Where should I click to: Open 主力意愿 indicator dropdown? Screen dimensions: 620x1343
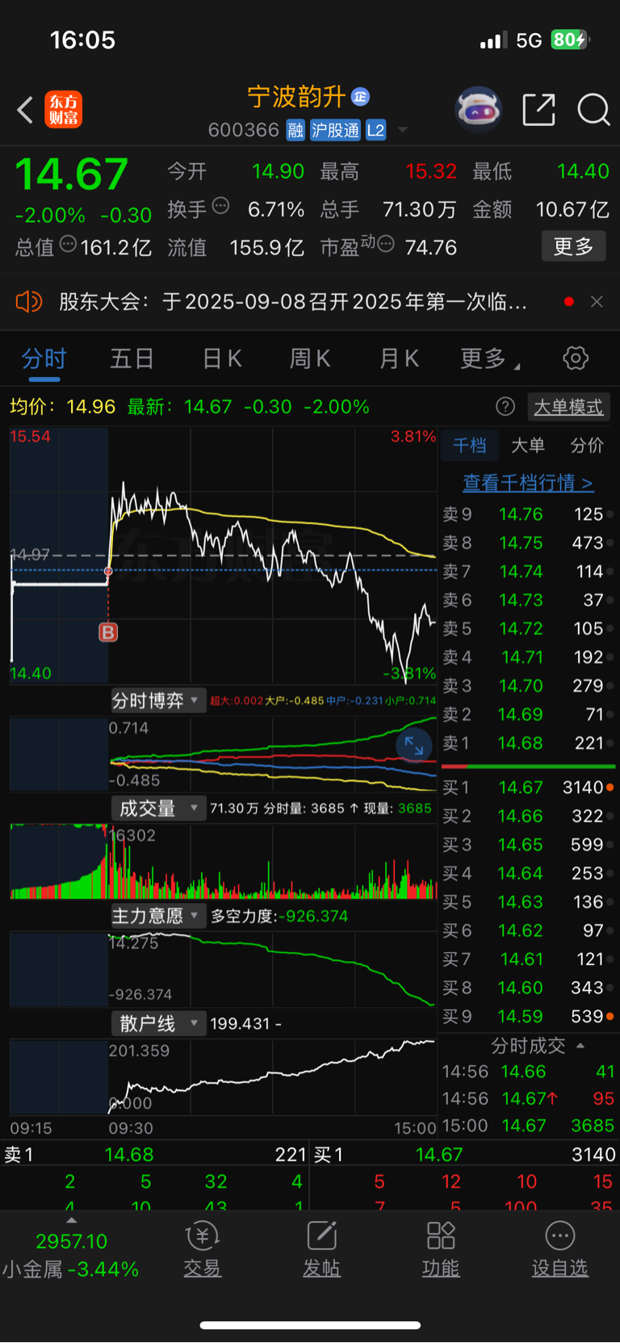coord(157,916)
